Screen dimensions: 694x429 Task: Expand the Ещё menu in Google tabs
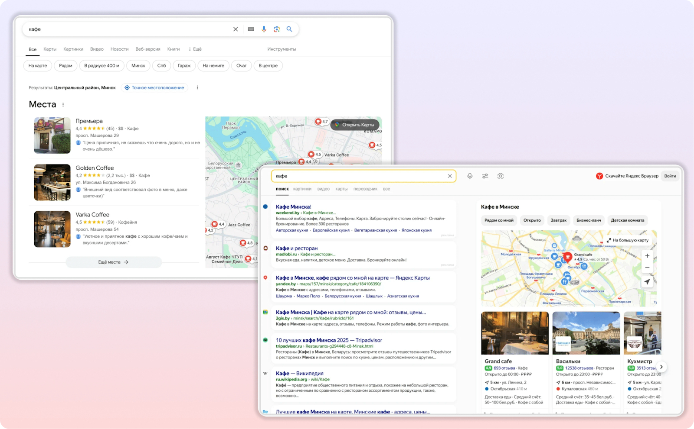195,49
